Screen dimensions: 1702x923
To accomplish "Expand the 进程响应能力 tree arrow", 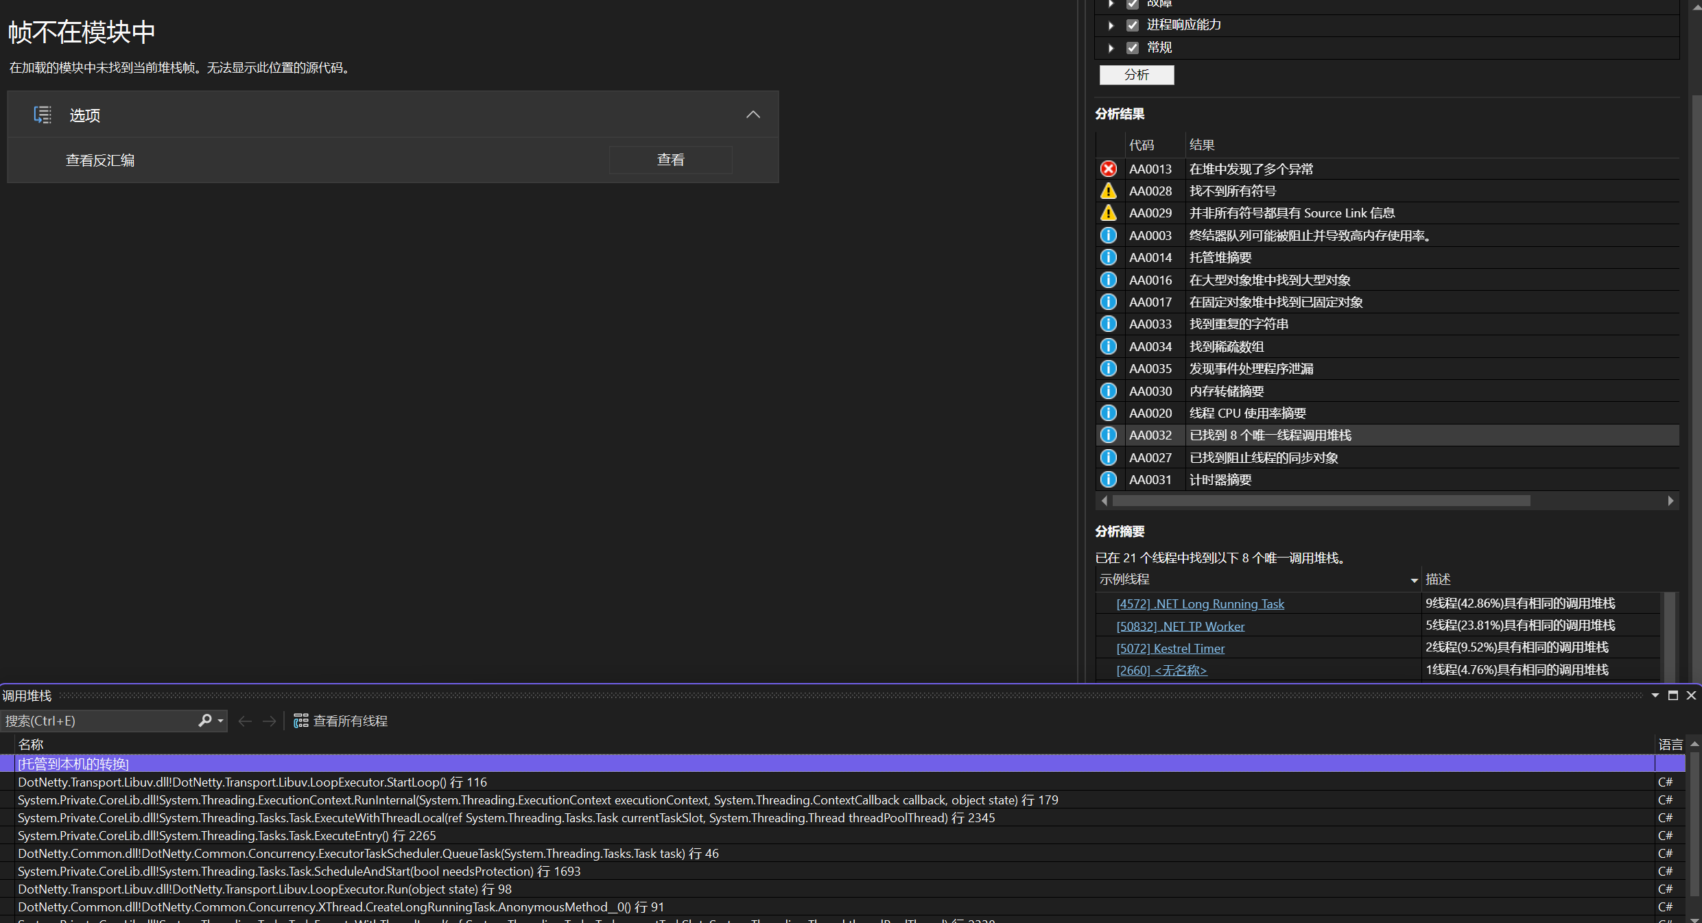I will [x=1111, y=25].
